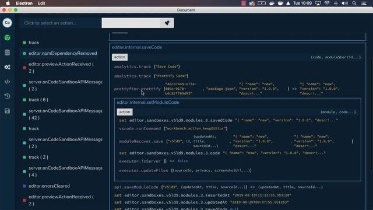Open the green Chrome-style sidebar icon

pos(8,37)
